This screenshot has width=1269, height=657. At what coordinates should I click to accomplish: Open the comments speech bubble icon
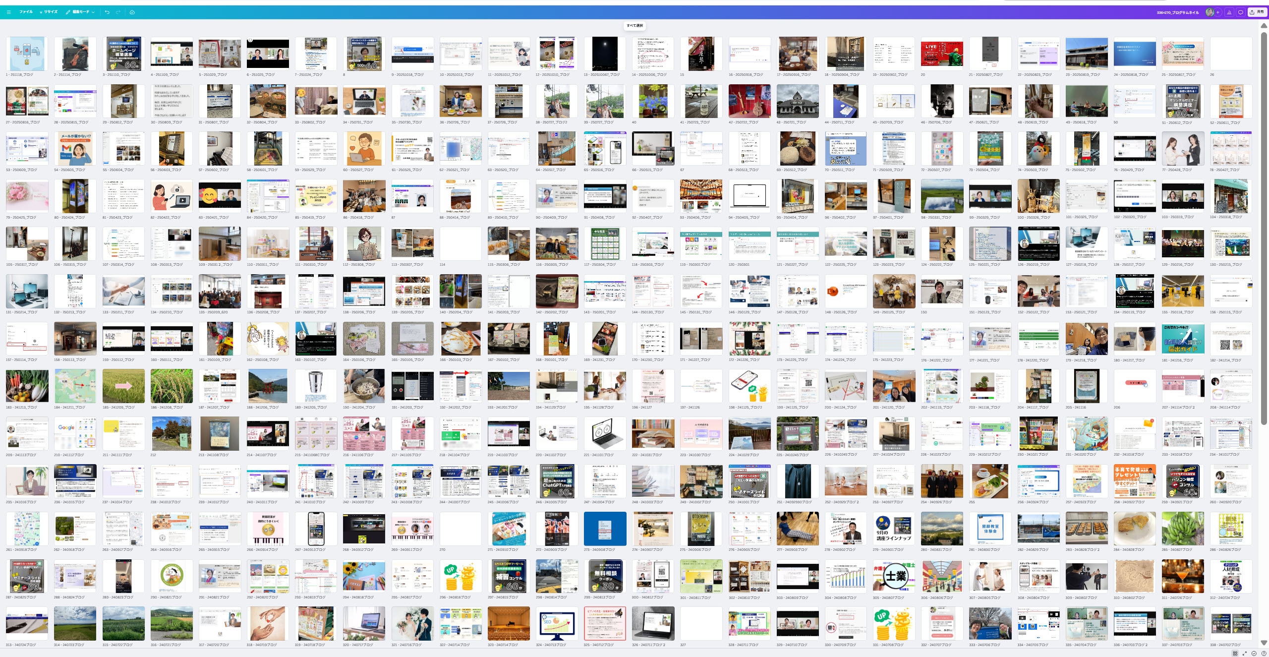click(1241, 12)
